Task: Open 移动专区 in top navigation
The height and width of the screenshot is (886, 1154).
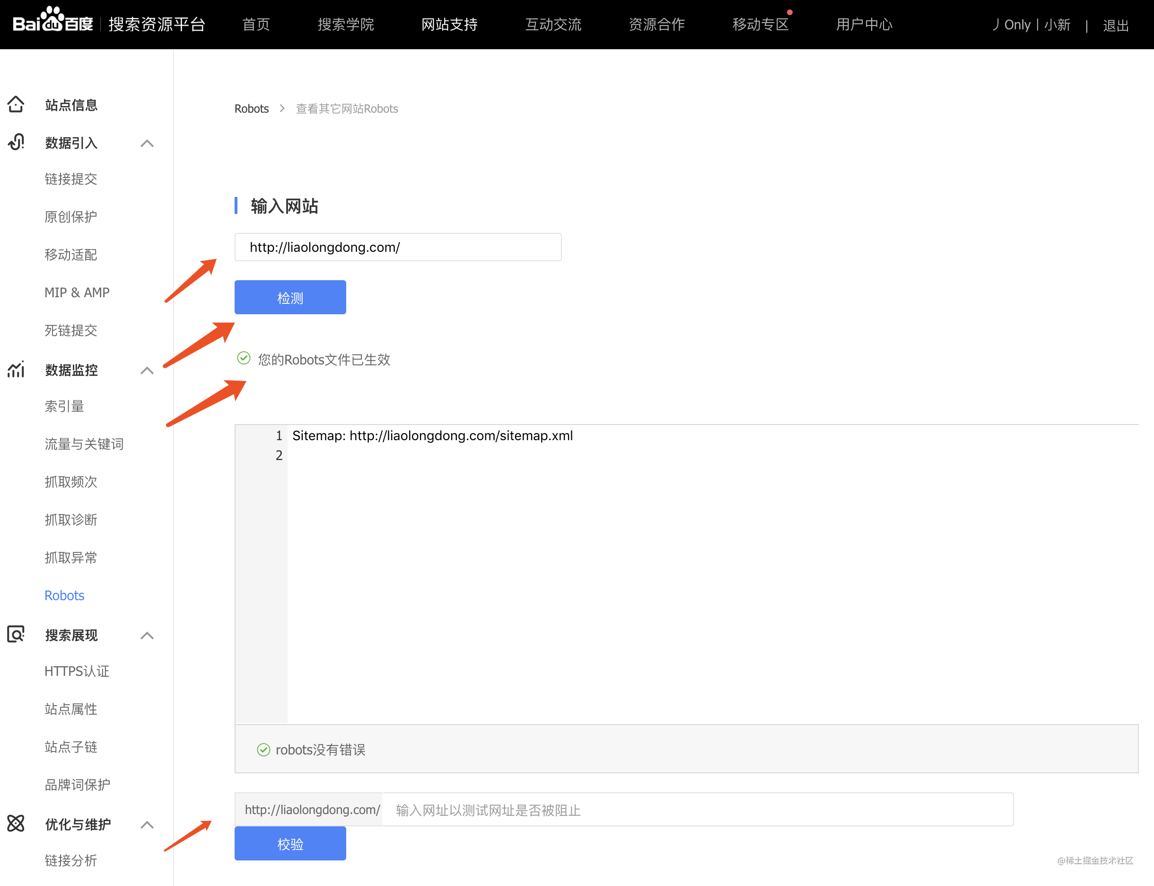Action: click(761, 24)
